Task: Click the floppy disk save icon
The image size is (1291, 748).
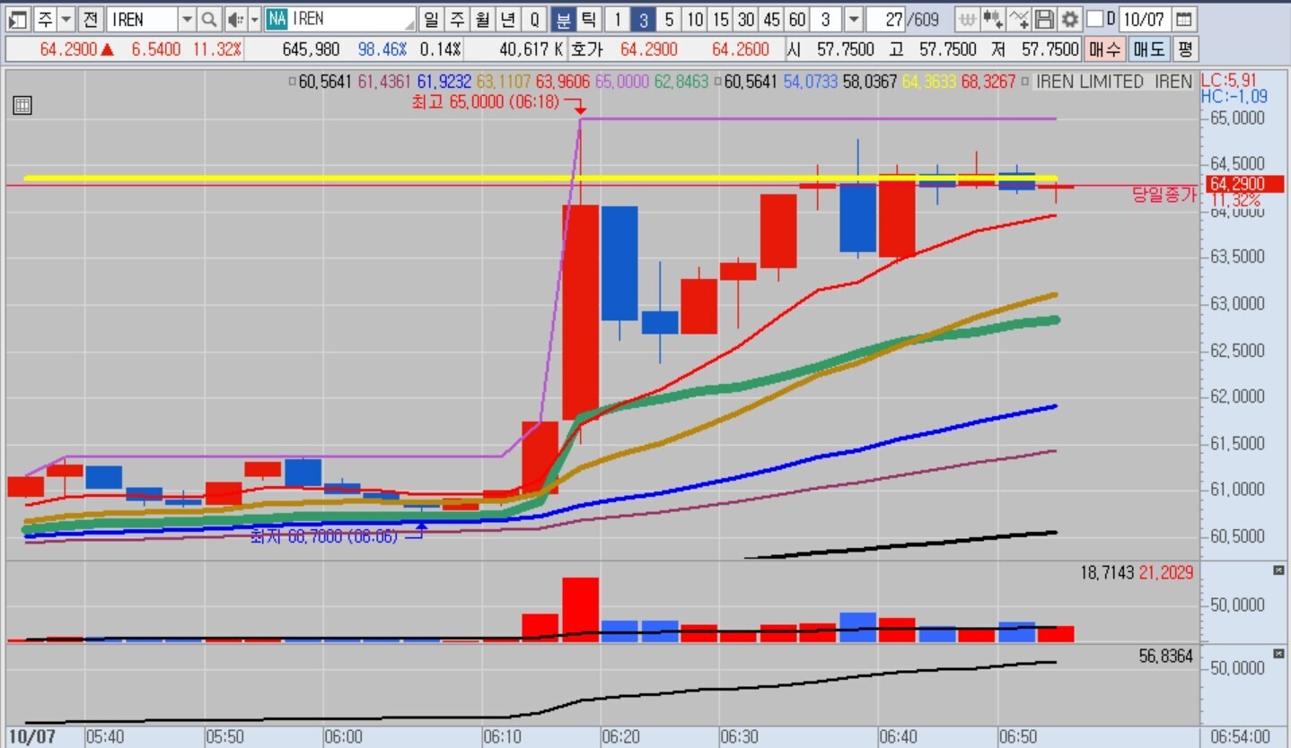Action: pyautogui.click(x=1044, y=19)
